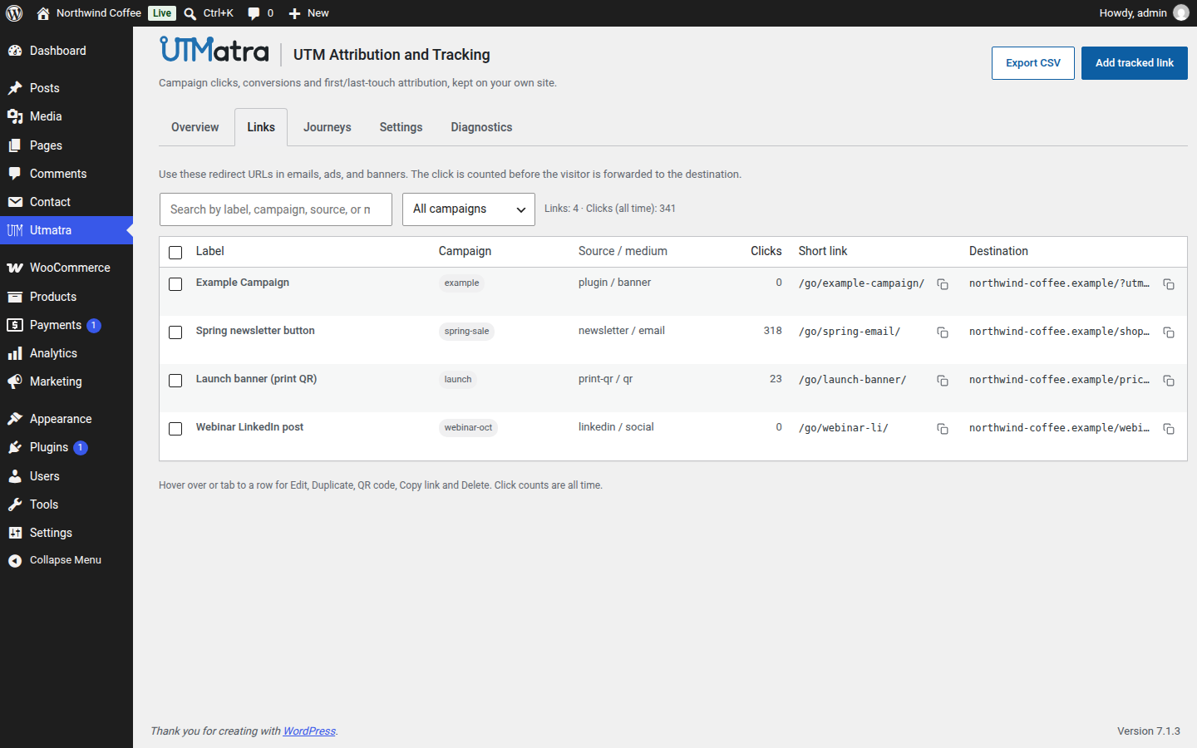Open Analytics in the sidebar
Screen dimensions: 1197x748
[66, 353]
